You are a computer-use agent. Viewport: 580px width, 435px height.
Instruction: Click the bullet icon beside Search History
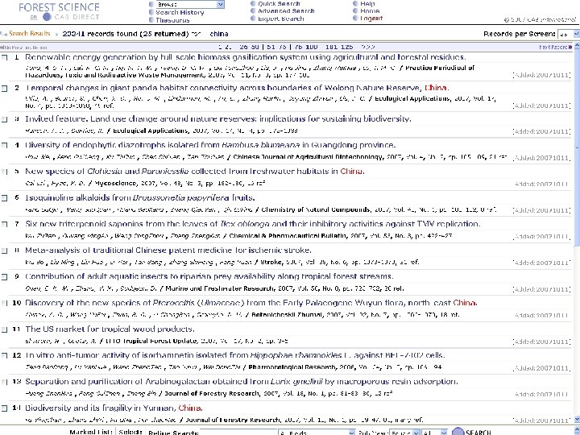click(151, 12)
